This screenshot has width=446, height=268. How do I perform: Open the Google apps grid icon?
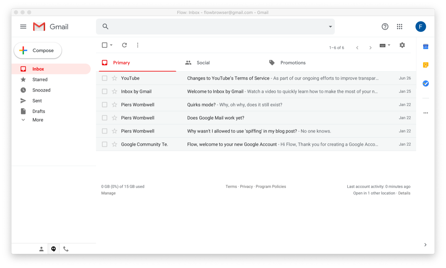click(x=400, y=26)
